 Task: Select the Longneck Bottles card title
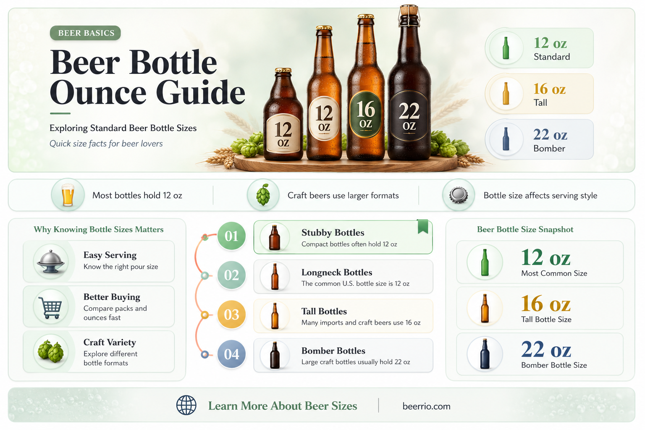click(337, 272)
